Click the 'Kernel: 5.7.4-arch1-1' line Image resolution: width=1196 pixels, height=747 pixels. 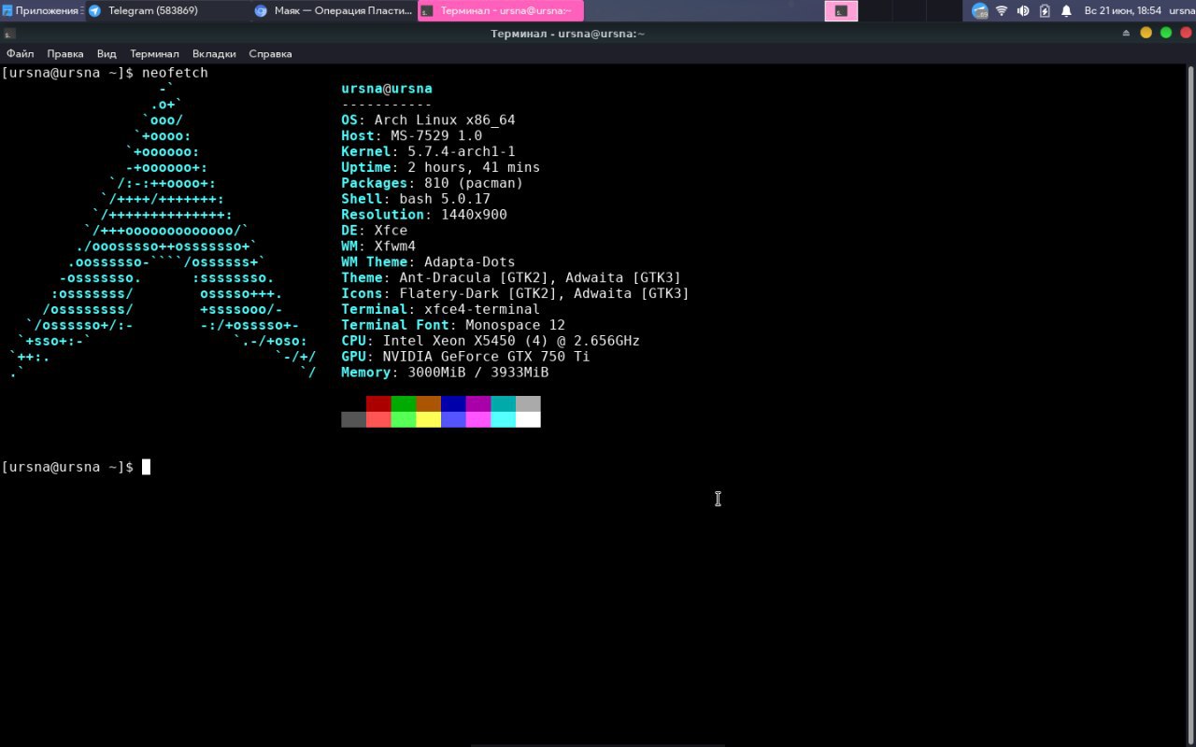coord(428,152)
